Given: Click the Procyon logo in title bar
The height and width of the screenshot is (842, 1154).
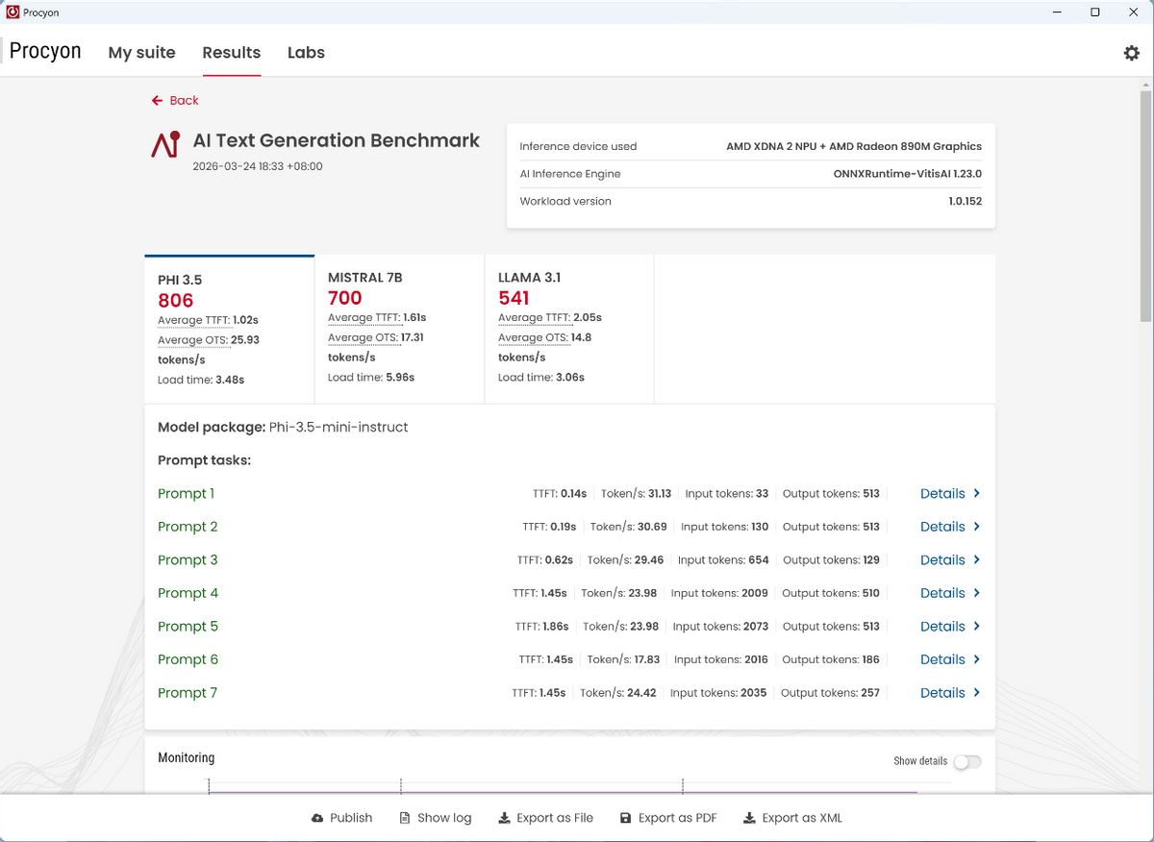Looking at the screenshot, I should pos(13,12).
